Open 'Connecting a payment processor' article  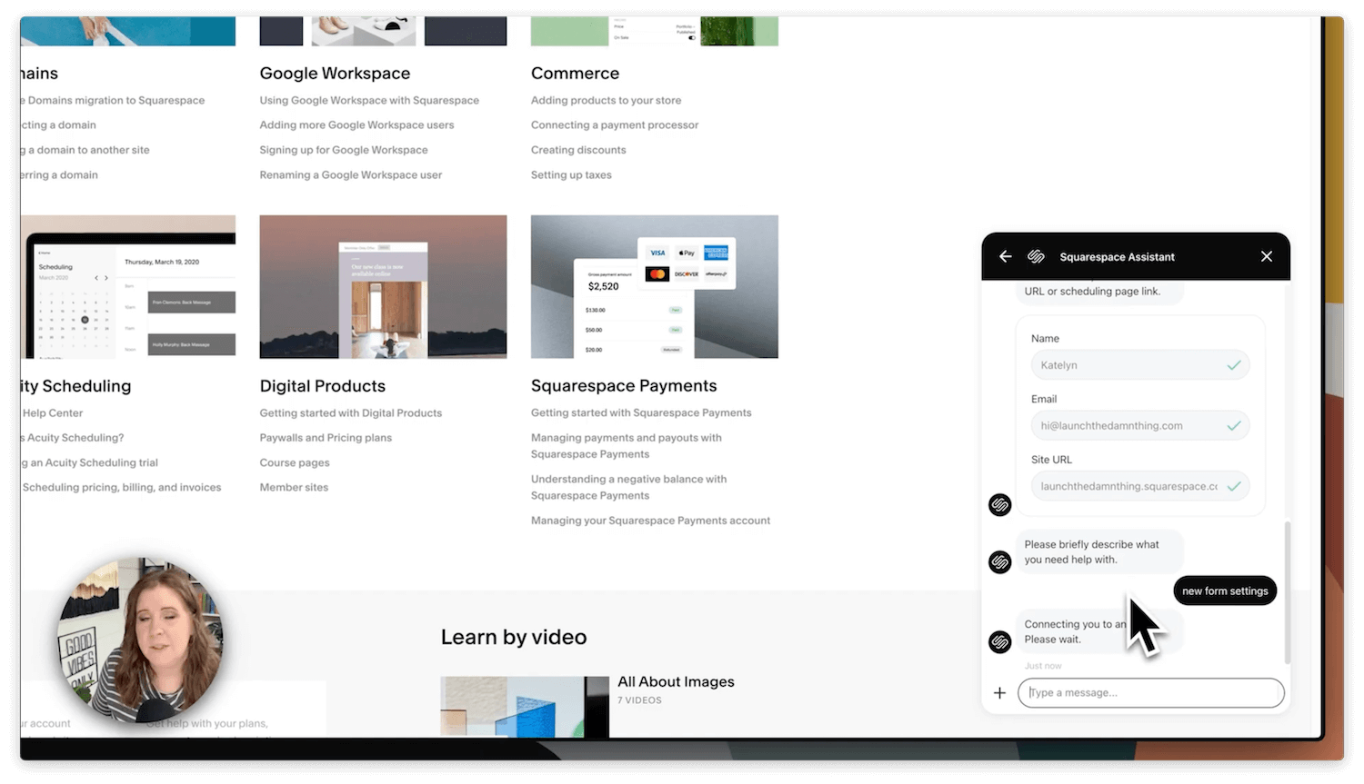pyautogui.click(x=615, y=125)
